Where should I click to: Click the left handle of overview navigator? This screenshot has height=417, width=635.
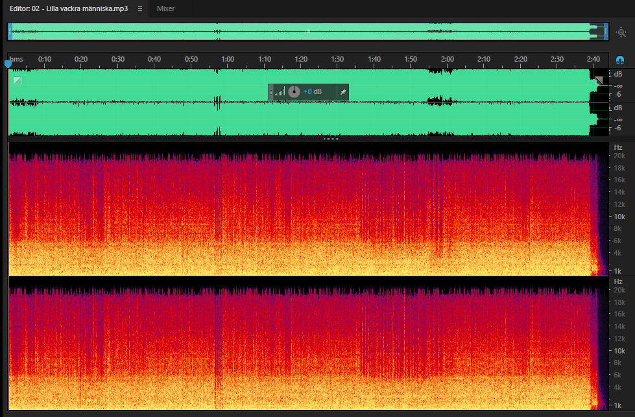pyautogui.click(x=10, y=32)
